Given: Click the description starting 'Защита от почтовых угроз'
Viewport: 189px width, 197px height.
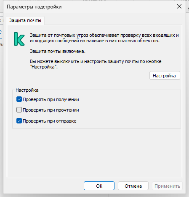Looking at the screenshot, I should tap(104, 38).
